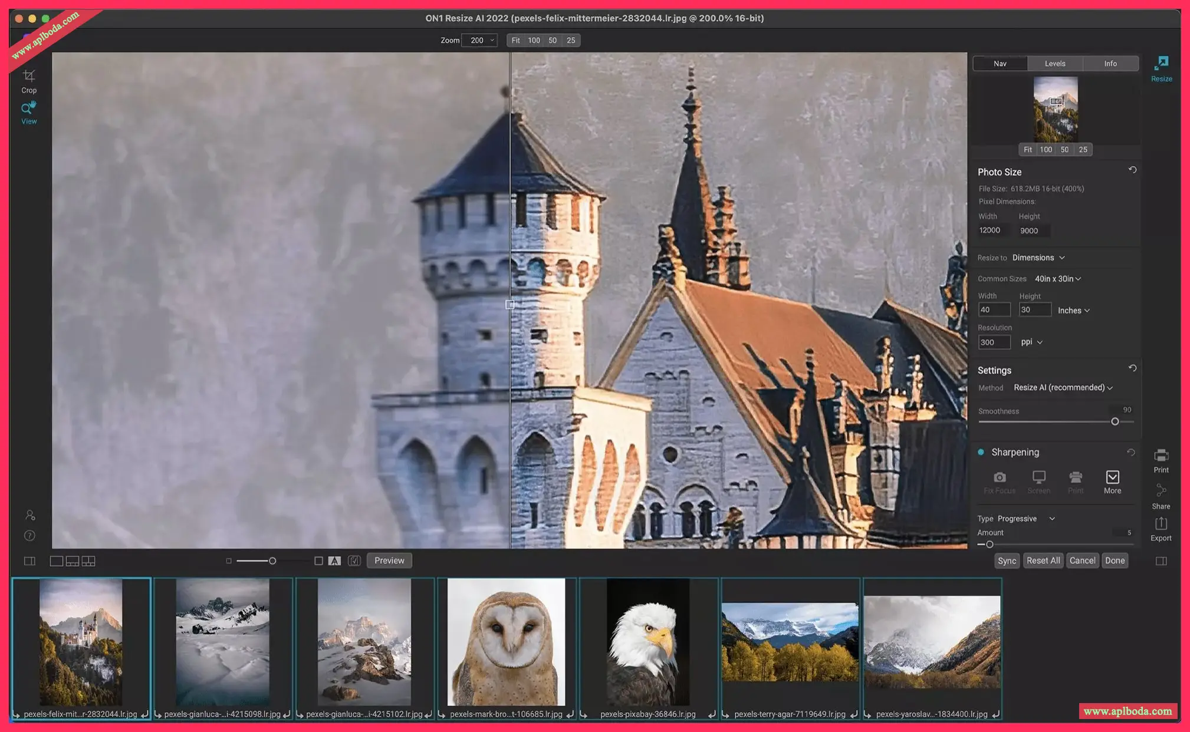The width and height of the screenshot is (1190, 732).
Task: Switch to the Info tab
Action: [x=1110, y=64]
